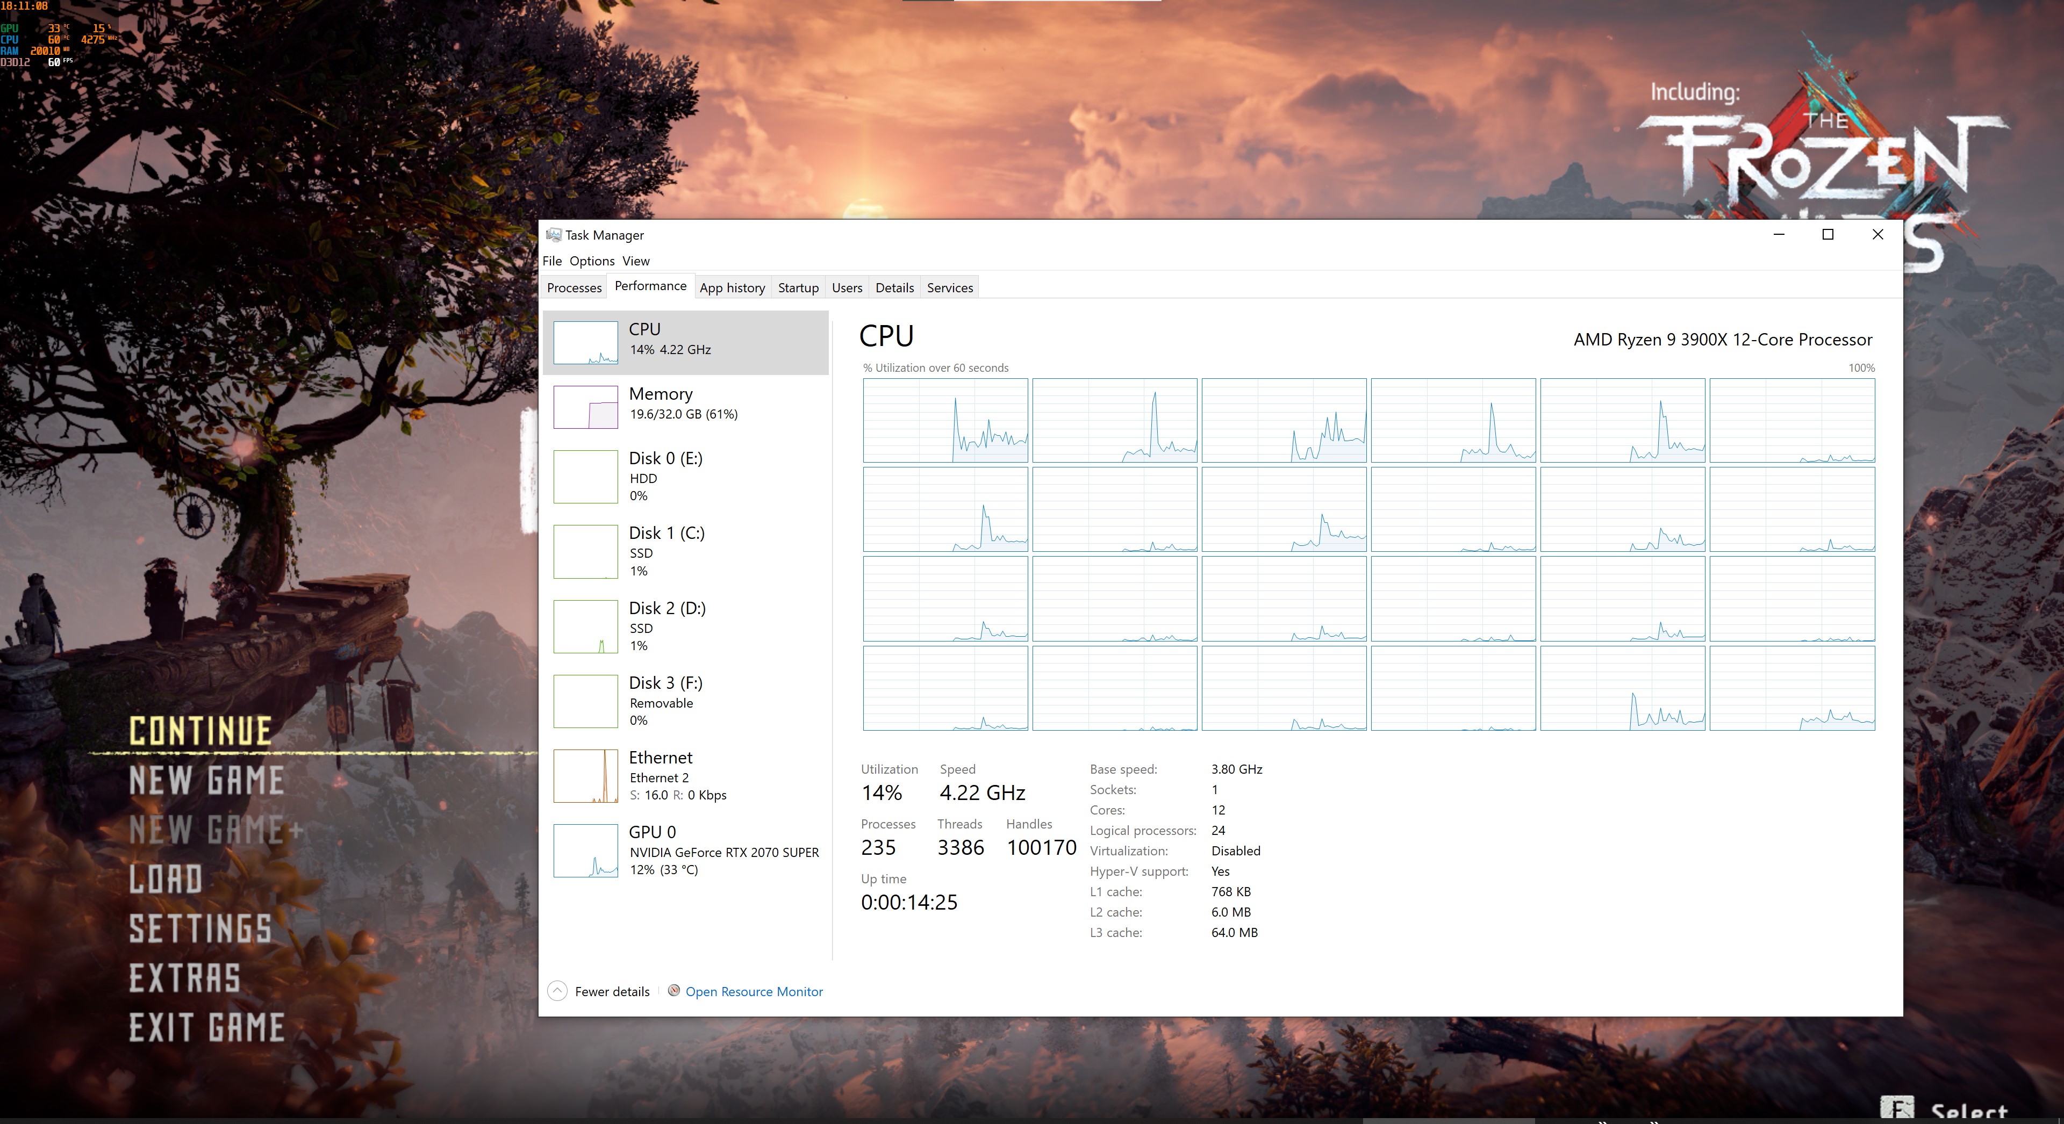Open Disk 1 (C:) SSD performance
The height and width of the screenshot is (1124, 2064).
click(x=686, y=551)
